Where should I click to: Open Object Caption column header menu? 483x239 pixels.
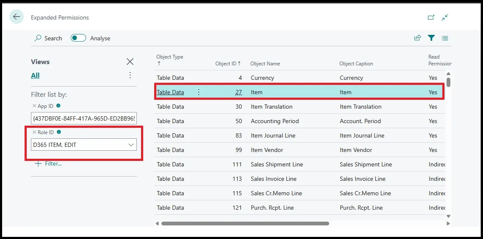tap(356, 64)
